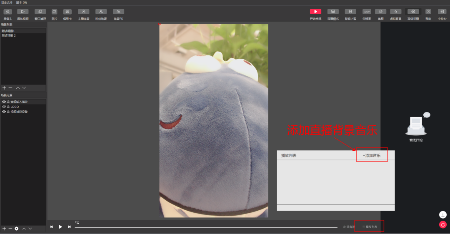Viewport: 450px width, 234px height.
Task: Remove the selected scene with the scene list minus
Action: coord(10,88)
